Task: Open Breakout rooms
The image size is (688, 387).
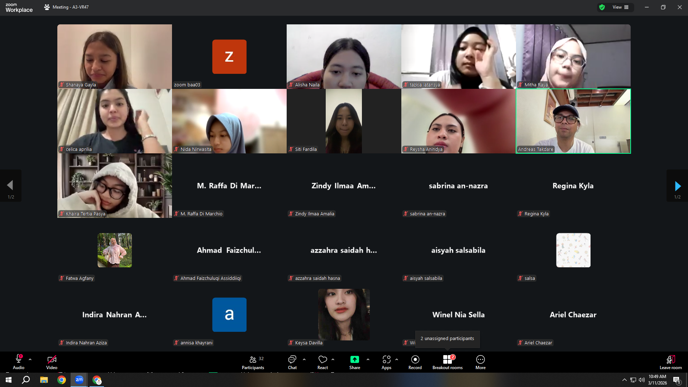Action: pos(448,362)
